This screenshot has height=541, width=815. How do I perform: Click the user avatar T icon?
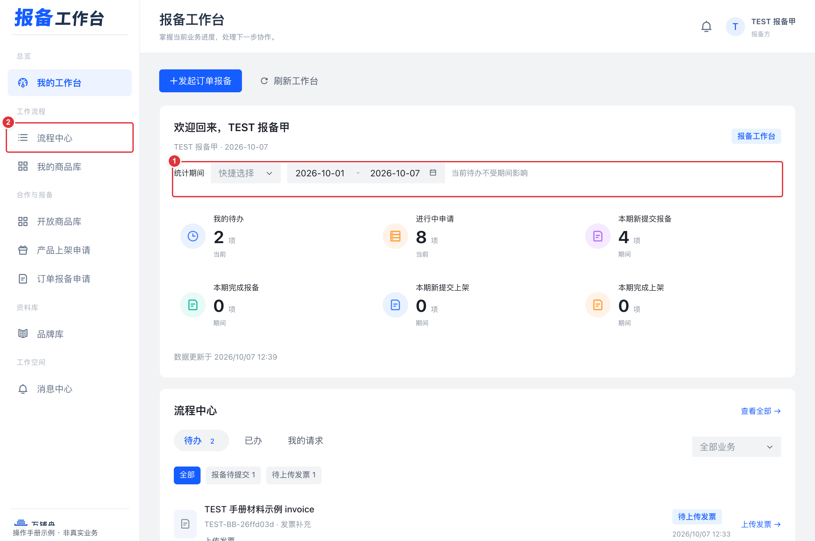click(x=735, y=26)
